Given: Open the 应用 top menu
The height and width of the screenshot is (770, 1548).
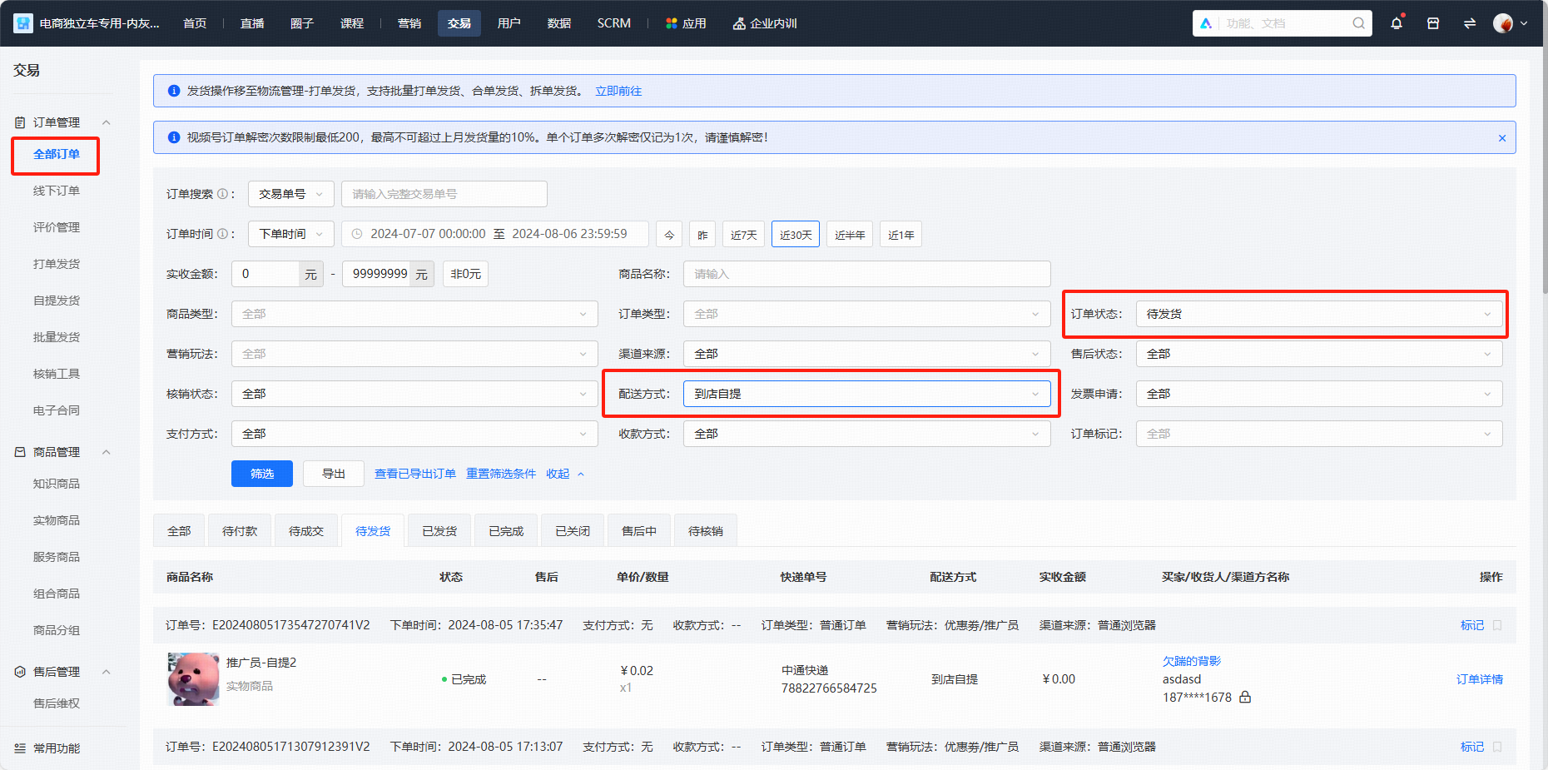Looking at the screenshot, I should 686,23.
